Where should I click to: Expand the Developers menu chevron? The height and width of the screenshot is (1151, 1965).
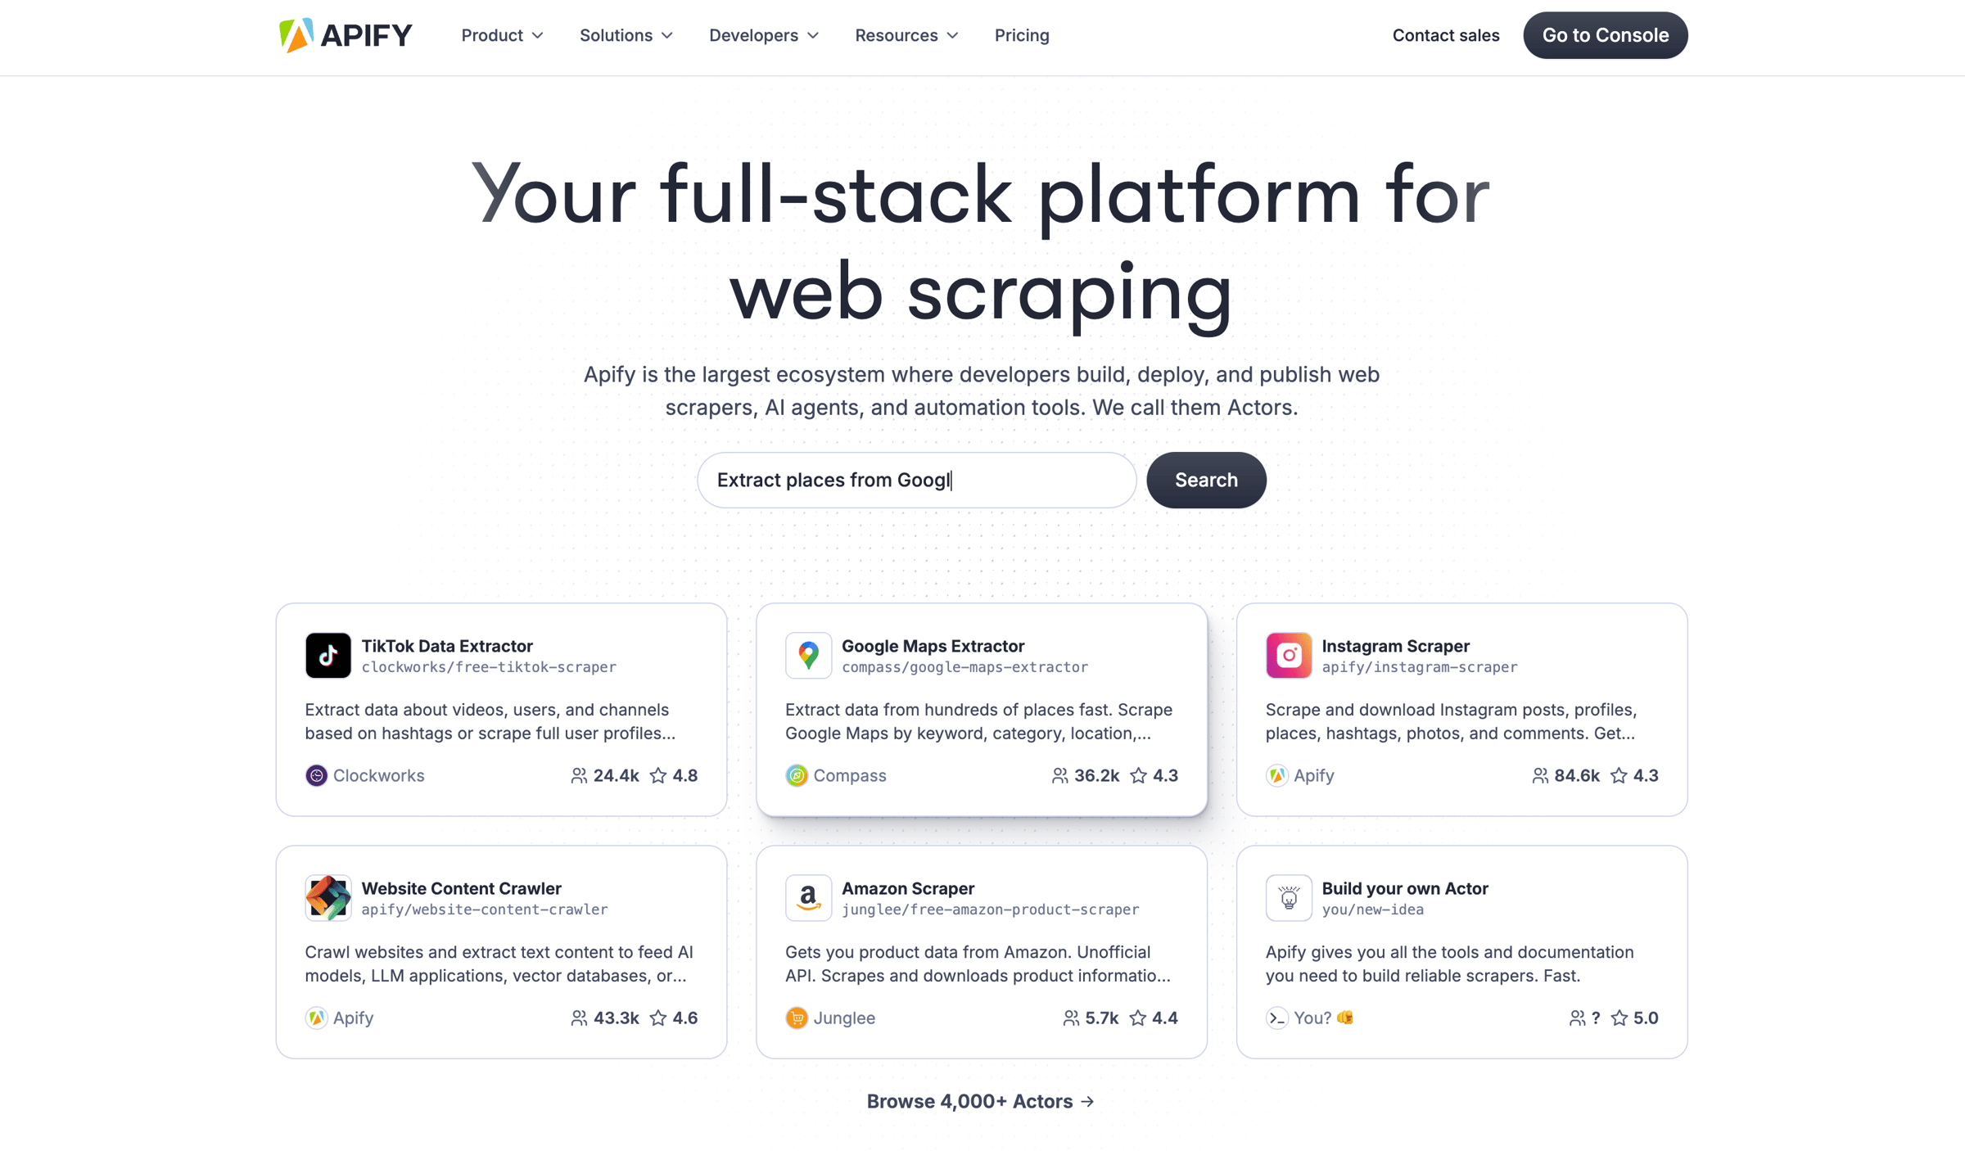pos(813,35)
